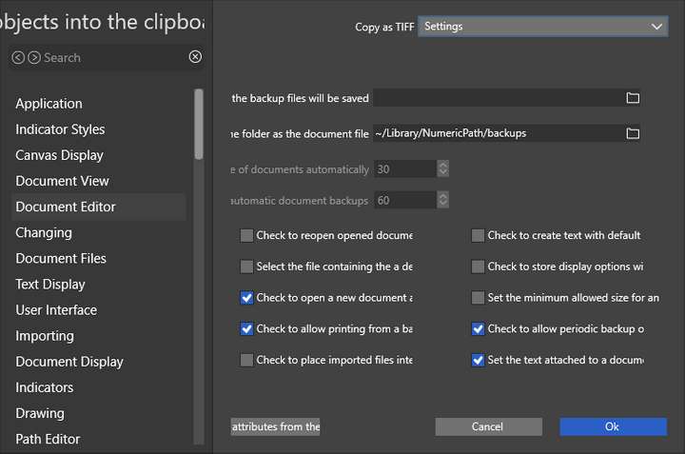The width and height of the screenshot is (685, 454).
Task: Click the stepper on the 30 field
Action: pos(442,168)
